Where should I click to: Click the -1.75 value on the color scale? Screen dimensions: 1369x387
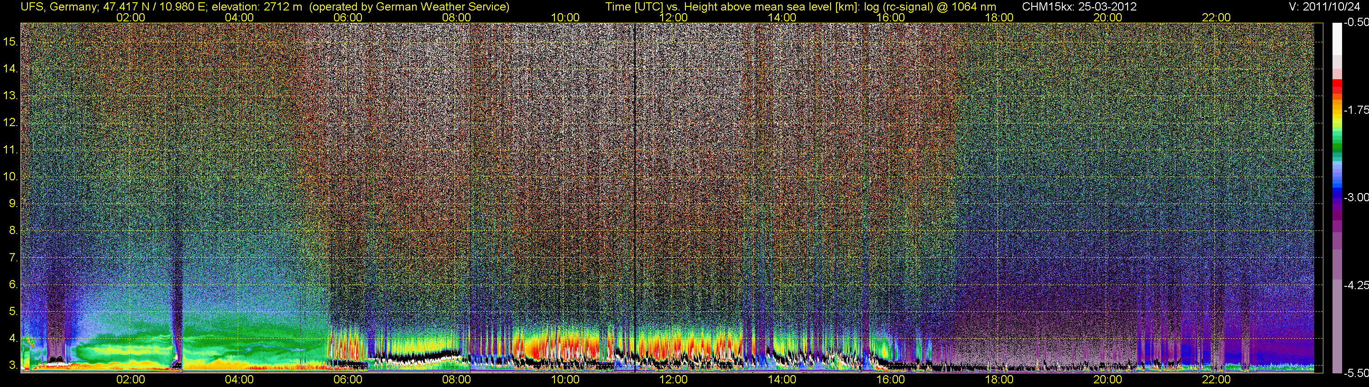[x=1356, y=110]
